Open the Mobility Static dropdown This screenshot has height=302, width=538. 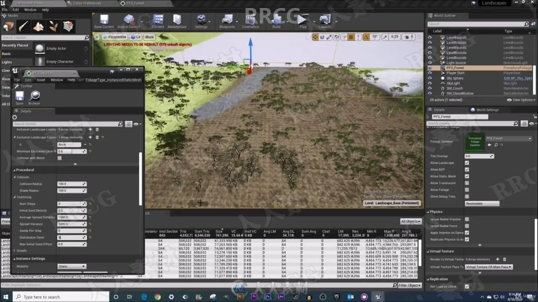72,266
